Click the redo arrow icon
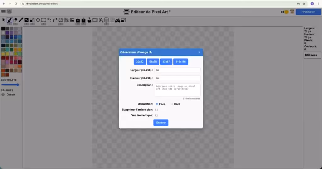 [55, 20]
